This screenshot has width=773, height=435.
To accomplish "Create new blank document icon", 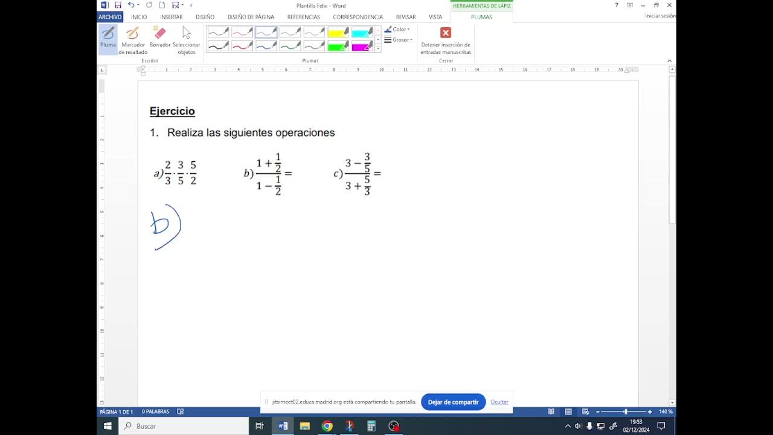I will pos(162,5).
